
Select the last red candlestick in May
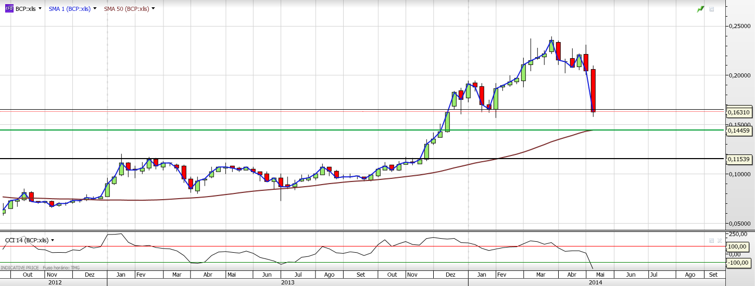click(593, 90)
